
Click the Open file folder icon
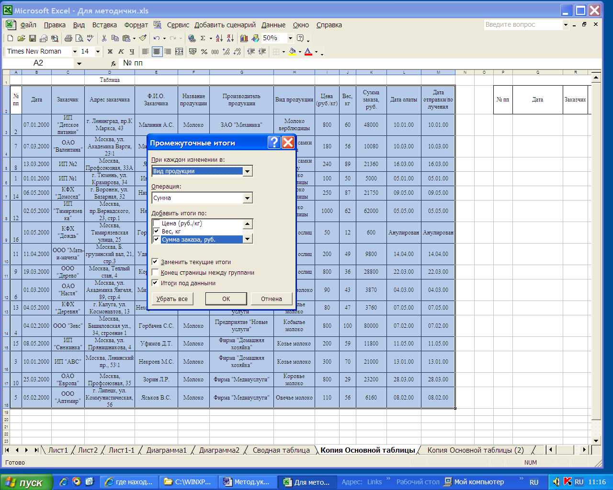tap(21, 38)
